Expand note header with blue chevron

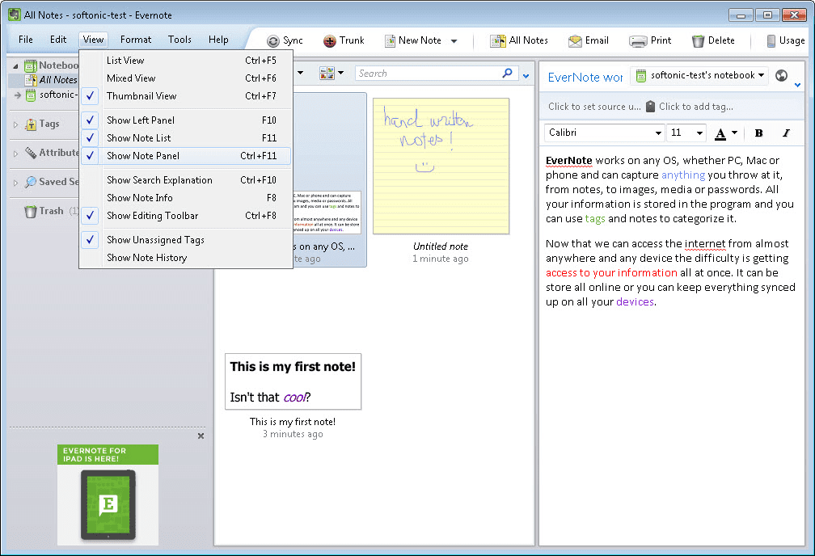(797, 85)
